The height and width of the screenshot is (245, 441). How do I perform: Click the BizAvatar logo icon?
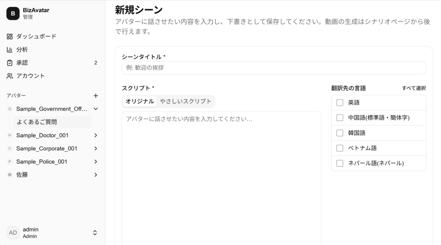tap(13, 13)
